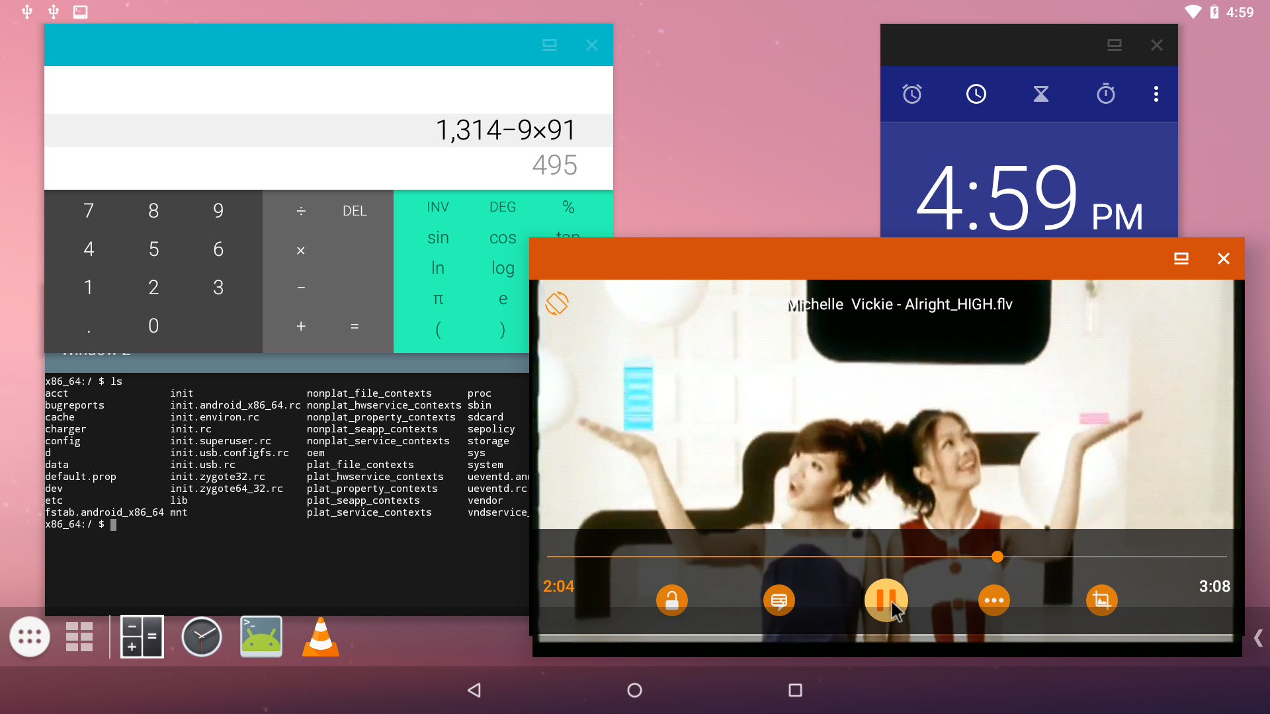Open VLC's more options three-dot menu
1270x714 pixels.
coord(994,600)
